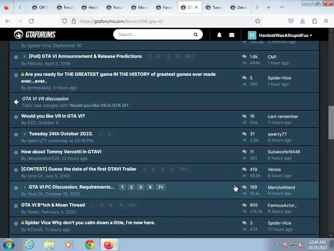Open the tracking protection shield icon

(65, 21)
